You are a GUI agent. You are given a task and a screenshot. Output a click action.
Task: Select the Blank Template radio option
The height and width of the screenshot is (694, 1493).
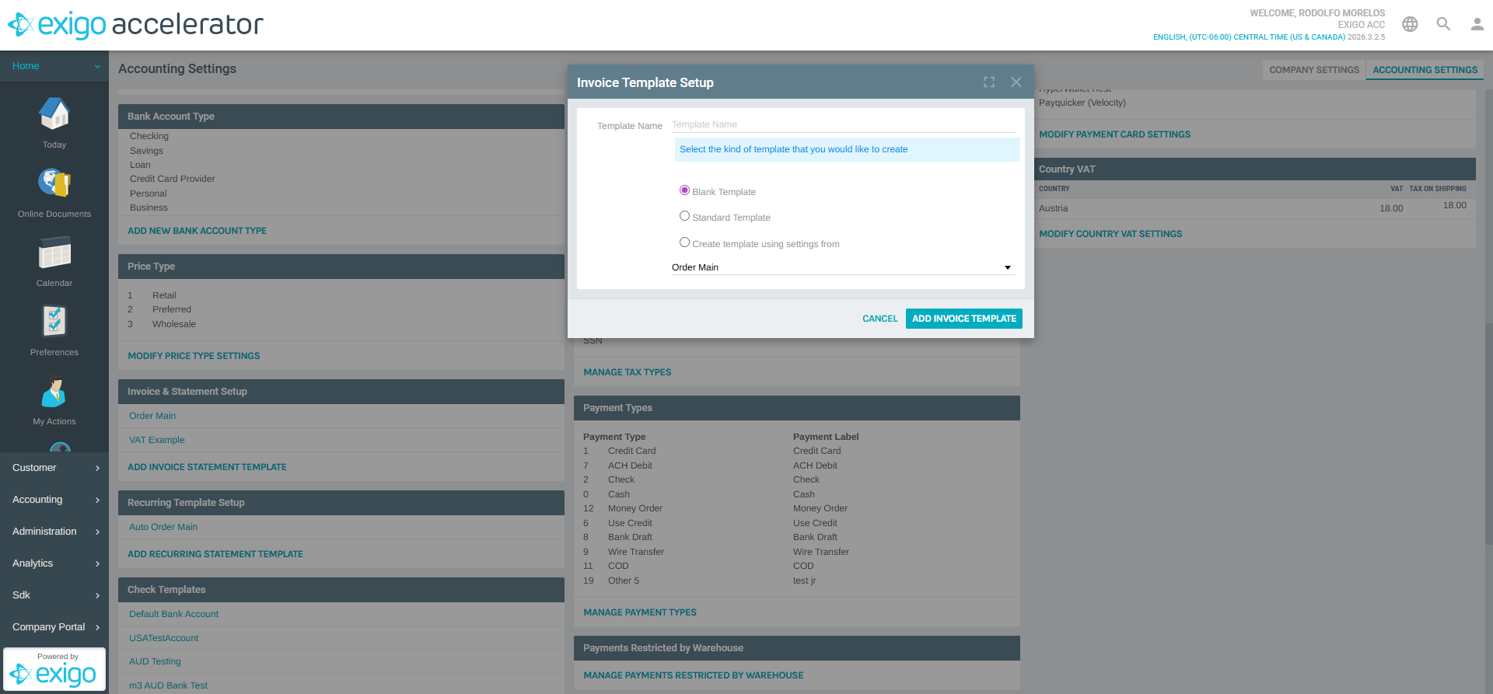coord(684,190)
